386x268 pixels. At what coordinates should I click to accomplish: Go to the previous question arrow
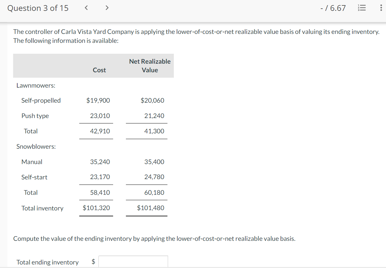86,8
